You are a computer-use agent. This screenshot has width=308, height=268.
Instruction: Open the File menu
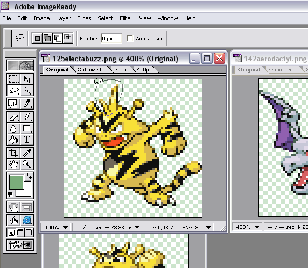6,18
